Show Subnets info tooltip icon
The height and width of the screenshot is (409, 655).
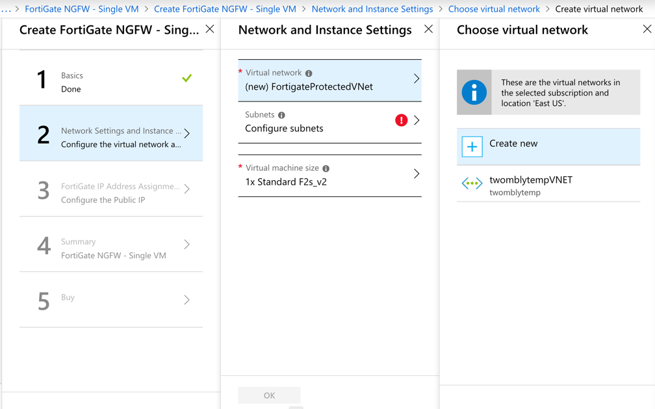pos(281,115)
